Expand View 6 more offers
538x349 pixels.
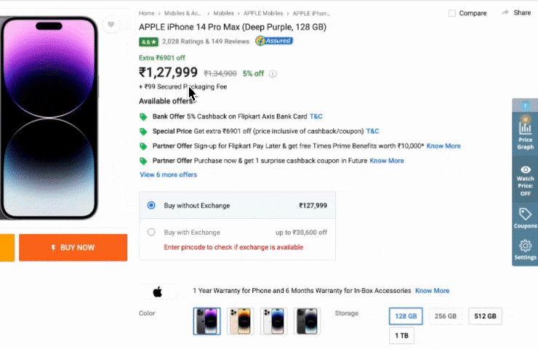(x=168, y=174)
